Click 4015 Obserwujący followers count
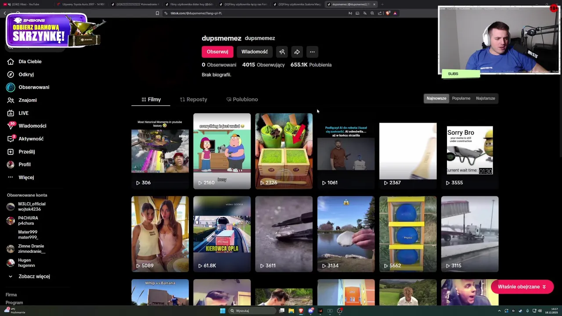 (263, 65)
